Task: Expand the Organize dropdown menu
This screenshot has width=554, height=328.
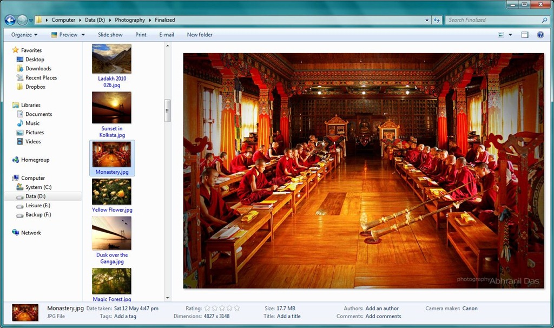Action: coord(24,35)
